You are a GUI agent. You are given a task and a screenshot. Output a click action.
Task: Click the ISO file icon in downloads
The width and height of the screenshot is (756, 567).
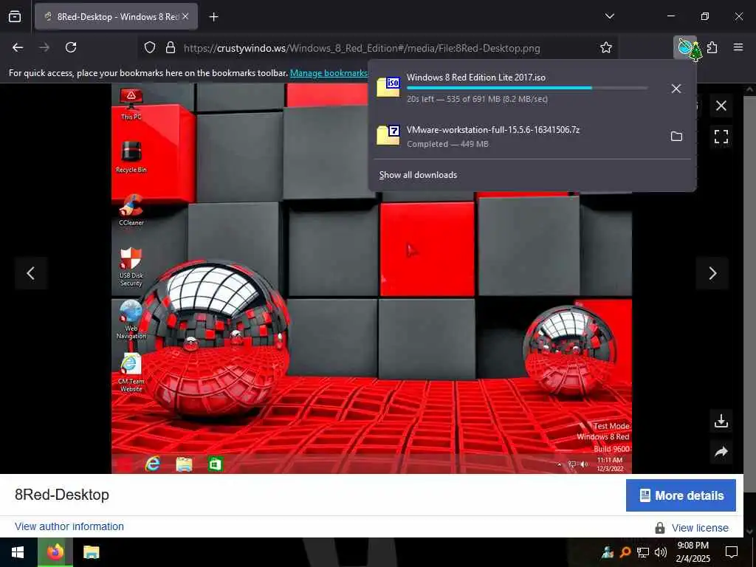click(x=388, y=87)
